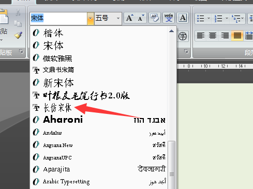
Task: Click the Copy icon
Action: point(18,24)
